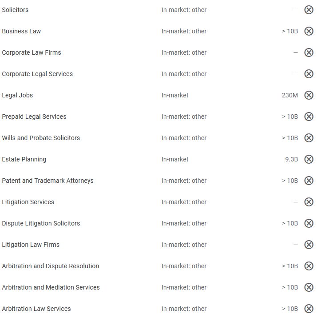Delete the Litigation Law Firms segment
This screenshot has width=317, height=318.
coord(309,245)
